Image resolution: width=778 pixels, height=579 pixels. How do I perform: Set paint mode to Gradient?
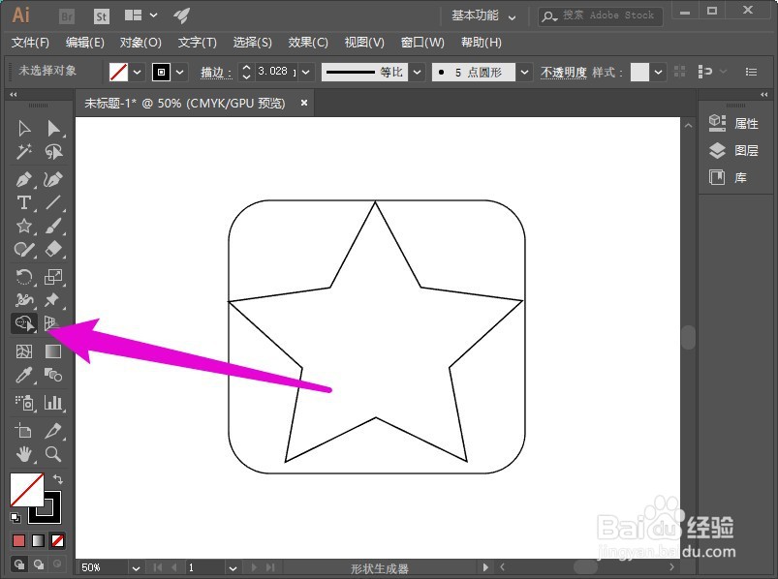point(38,540)
